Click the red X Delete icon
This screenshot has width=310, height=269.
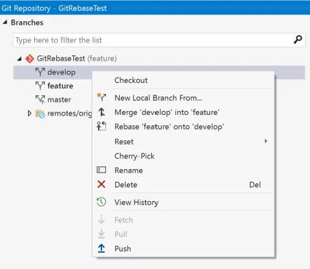(x=101, y=184)
